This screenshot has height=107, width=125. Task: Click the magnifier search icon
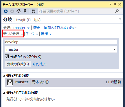pyautogui.click(x=117, y=11)
